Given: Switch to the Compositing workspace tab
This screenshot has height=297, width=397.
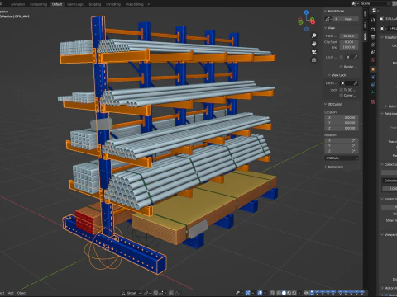Looking at the screenshot, I should (38, 4).
